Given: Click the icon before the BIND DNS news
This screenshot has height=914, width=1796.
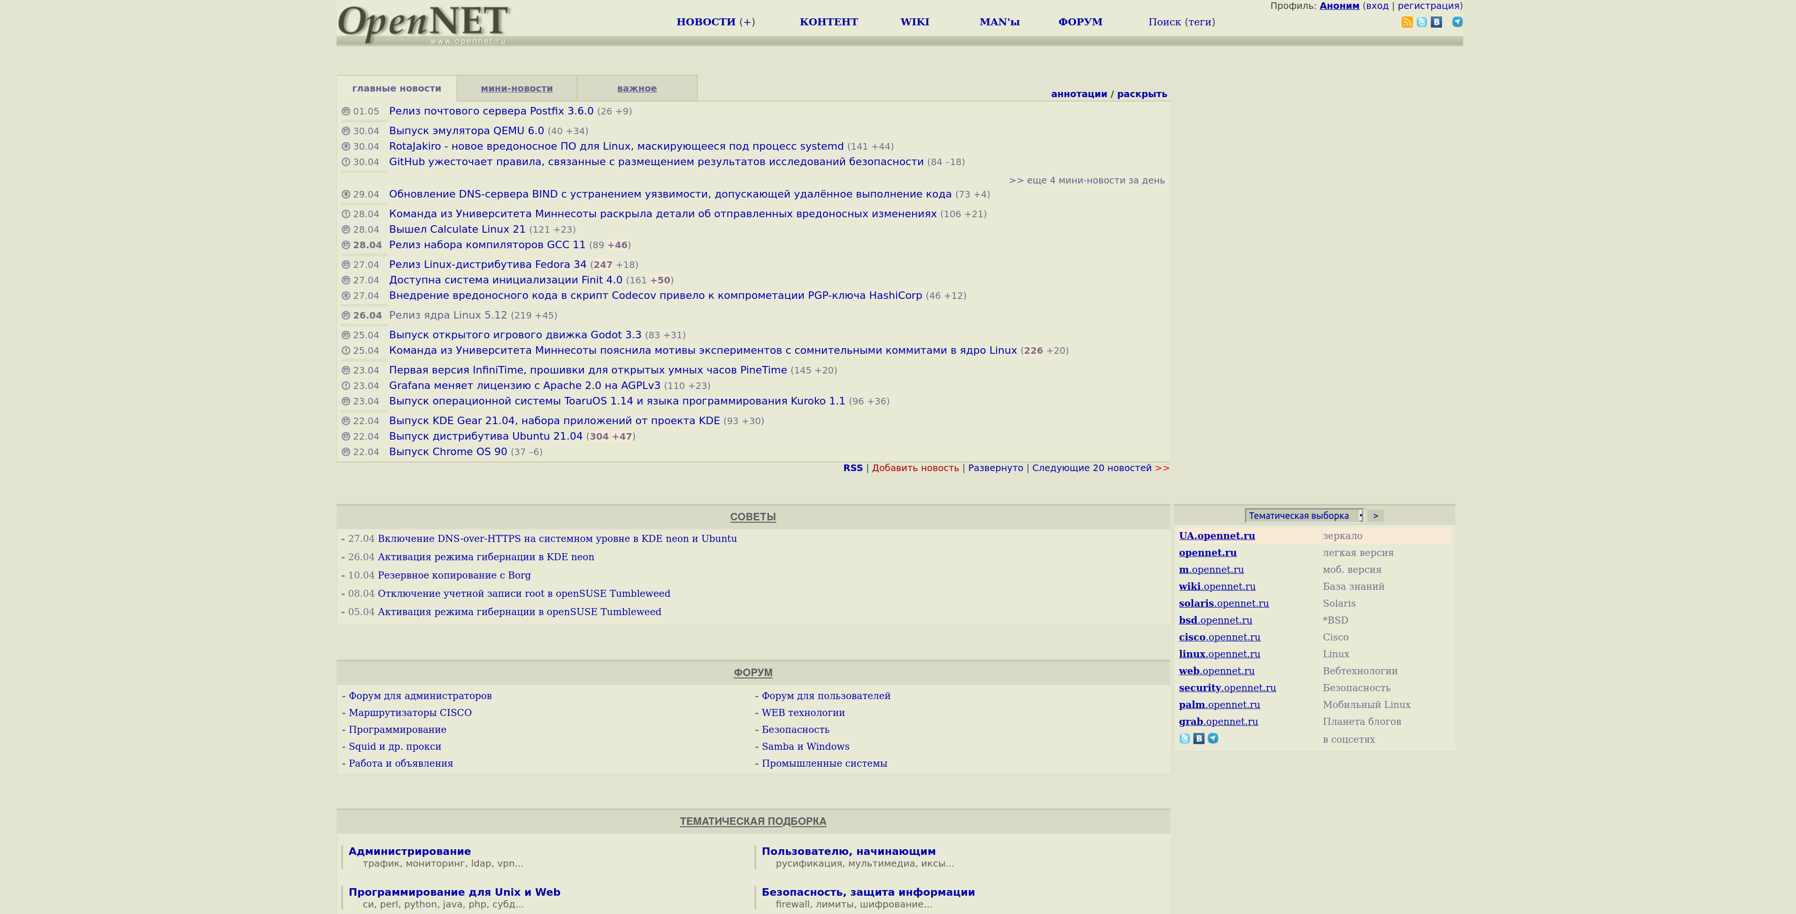Looking at the screenshot, I should tap(346, 194).
